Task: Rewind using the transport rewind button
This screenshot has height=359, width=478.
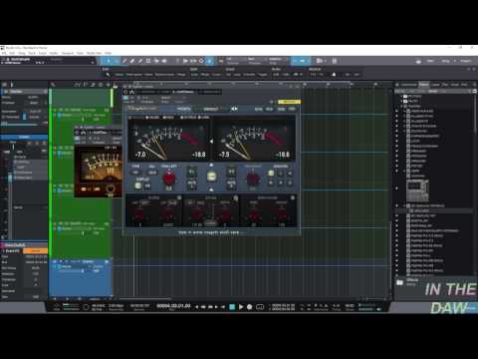Action: point(203,307)
